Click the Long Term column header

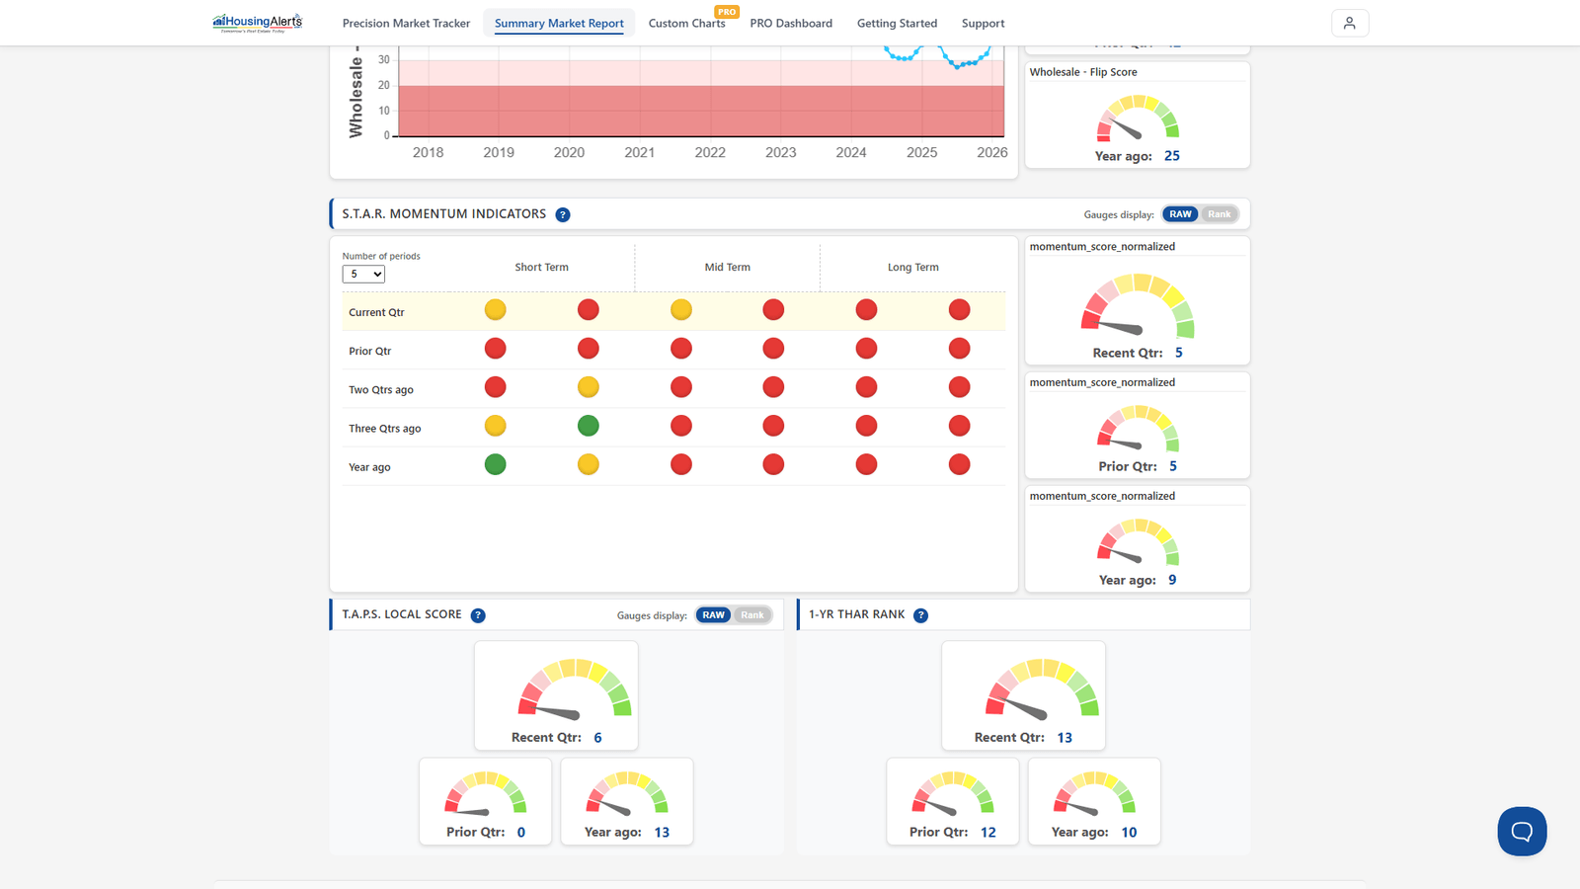tap(913, 268)
